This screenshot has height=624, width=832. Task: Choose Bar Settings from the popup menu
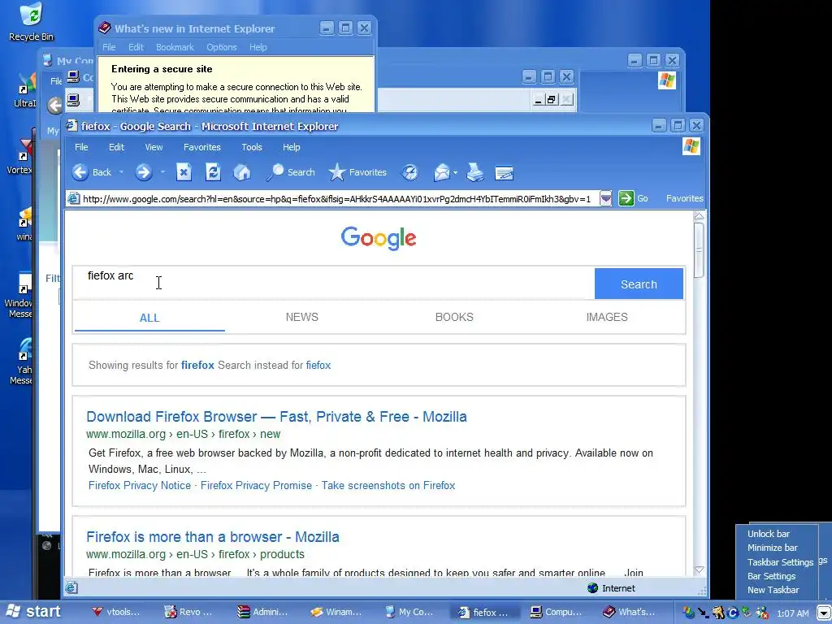tap(771, 576)
